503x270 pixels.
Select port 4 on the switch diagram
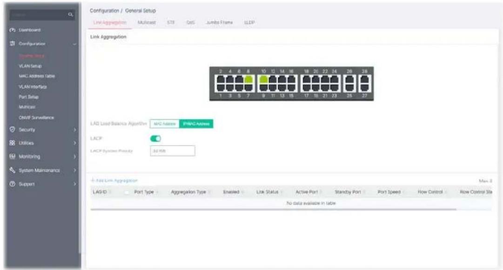230,79
